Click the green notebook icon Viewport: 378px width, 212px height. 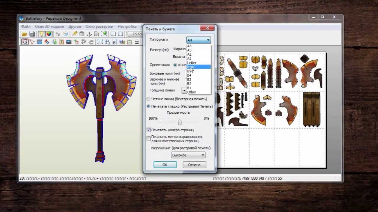tap(54, 42)
